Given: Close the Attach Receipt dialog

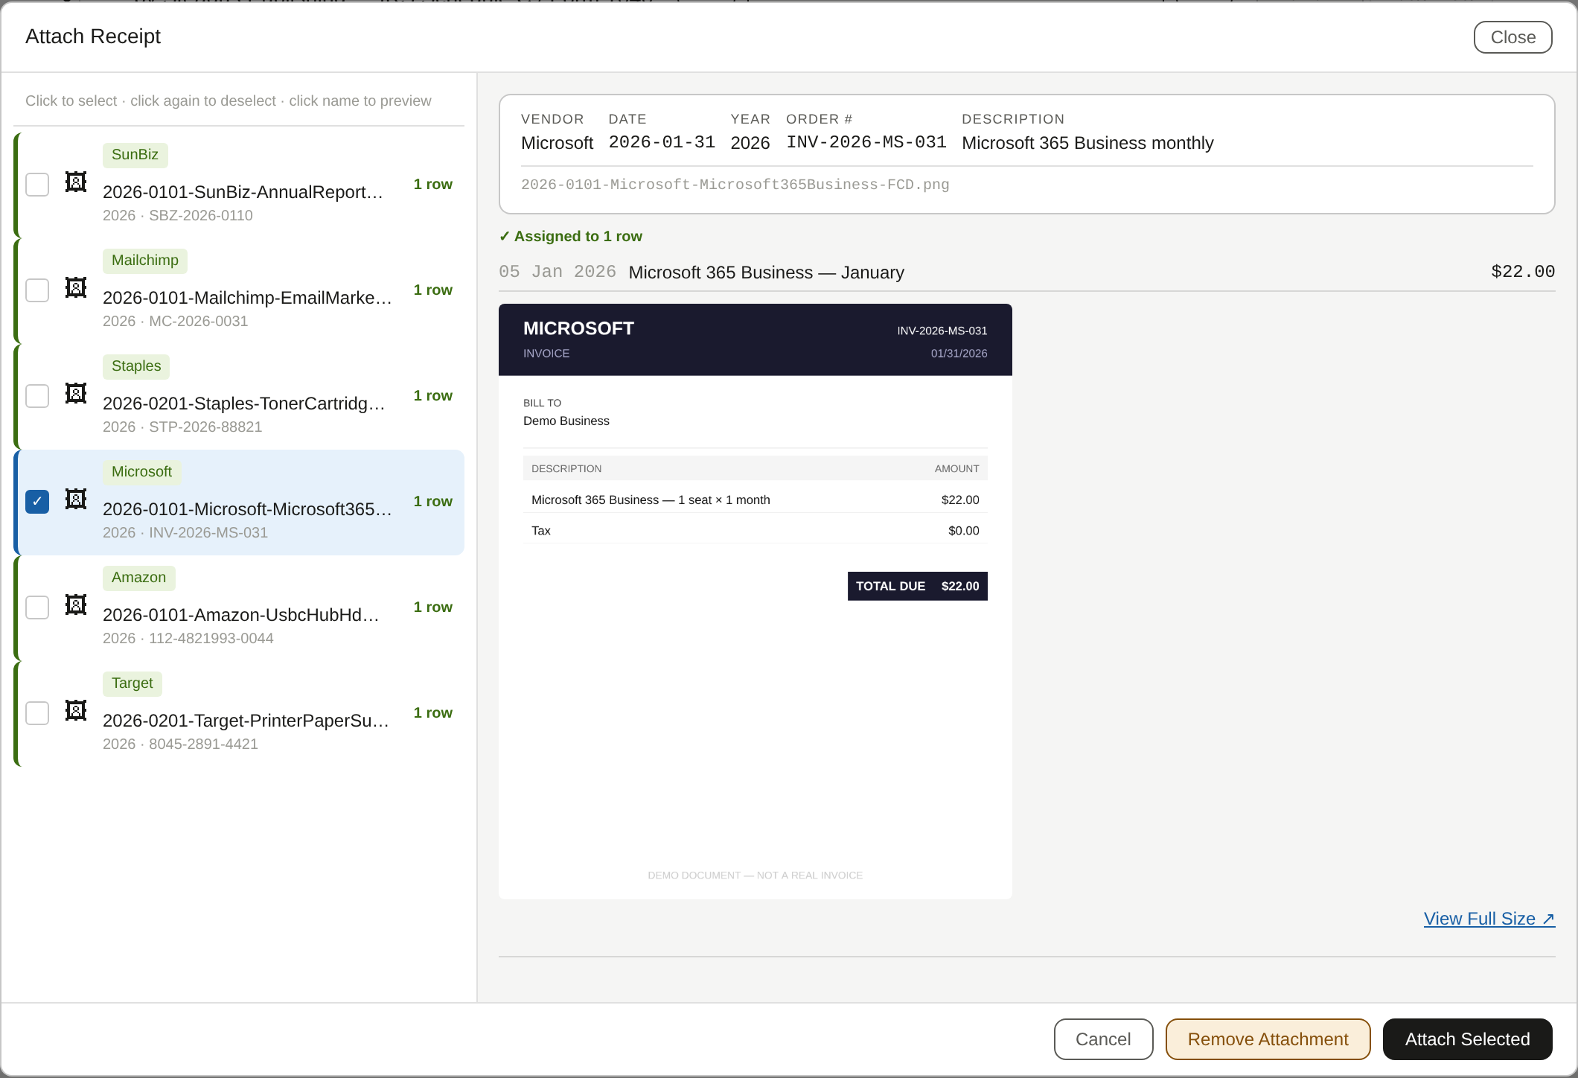Looking at the screenshot, I should [x=1512, y=37].
